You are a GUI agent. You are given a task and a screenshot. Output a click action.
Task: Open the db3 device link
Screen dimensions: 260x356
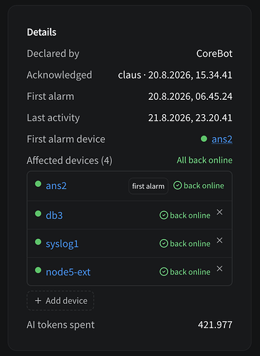[x=54, y=215]
